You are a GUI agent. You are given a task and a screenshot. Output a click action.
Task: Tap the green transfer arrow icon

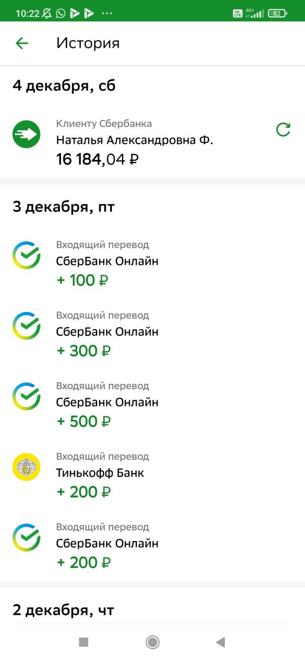coord(26,134)
